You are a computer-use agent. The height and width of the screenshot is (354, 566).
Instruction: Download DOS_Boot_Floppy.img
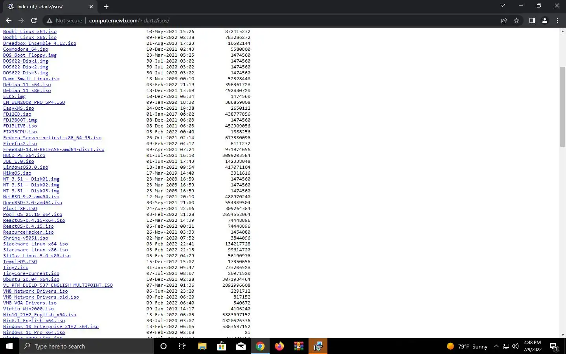[30, 55]
